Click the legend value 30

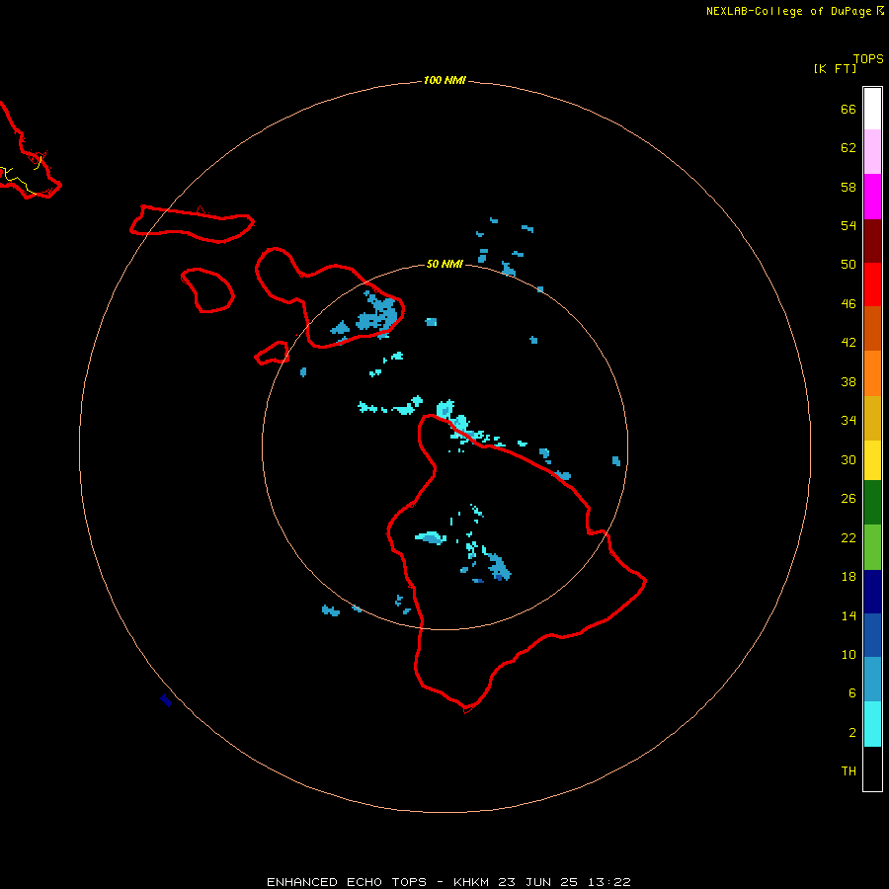(849, 459)
